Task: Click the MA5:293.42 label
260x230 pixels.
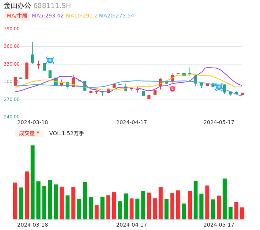Action: tap(48, 16)
